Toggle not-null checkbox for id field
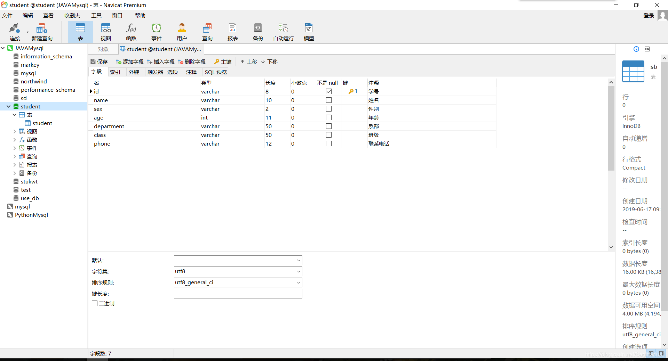This screenshot has width=668, height=361. tap(329, 91)
